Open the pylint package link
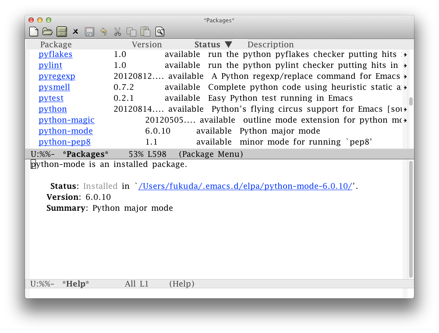This screenshot has width=439, height=333. (50, 65)
